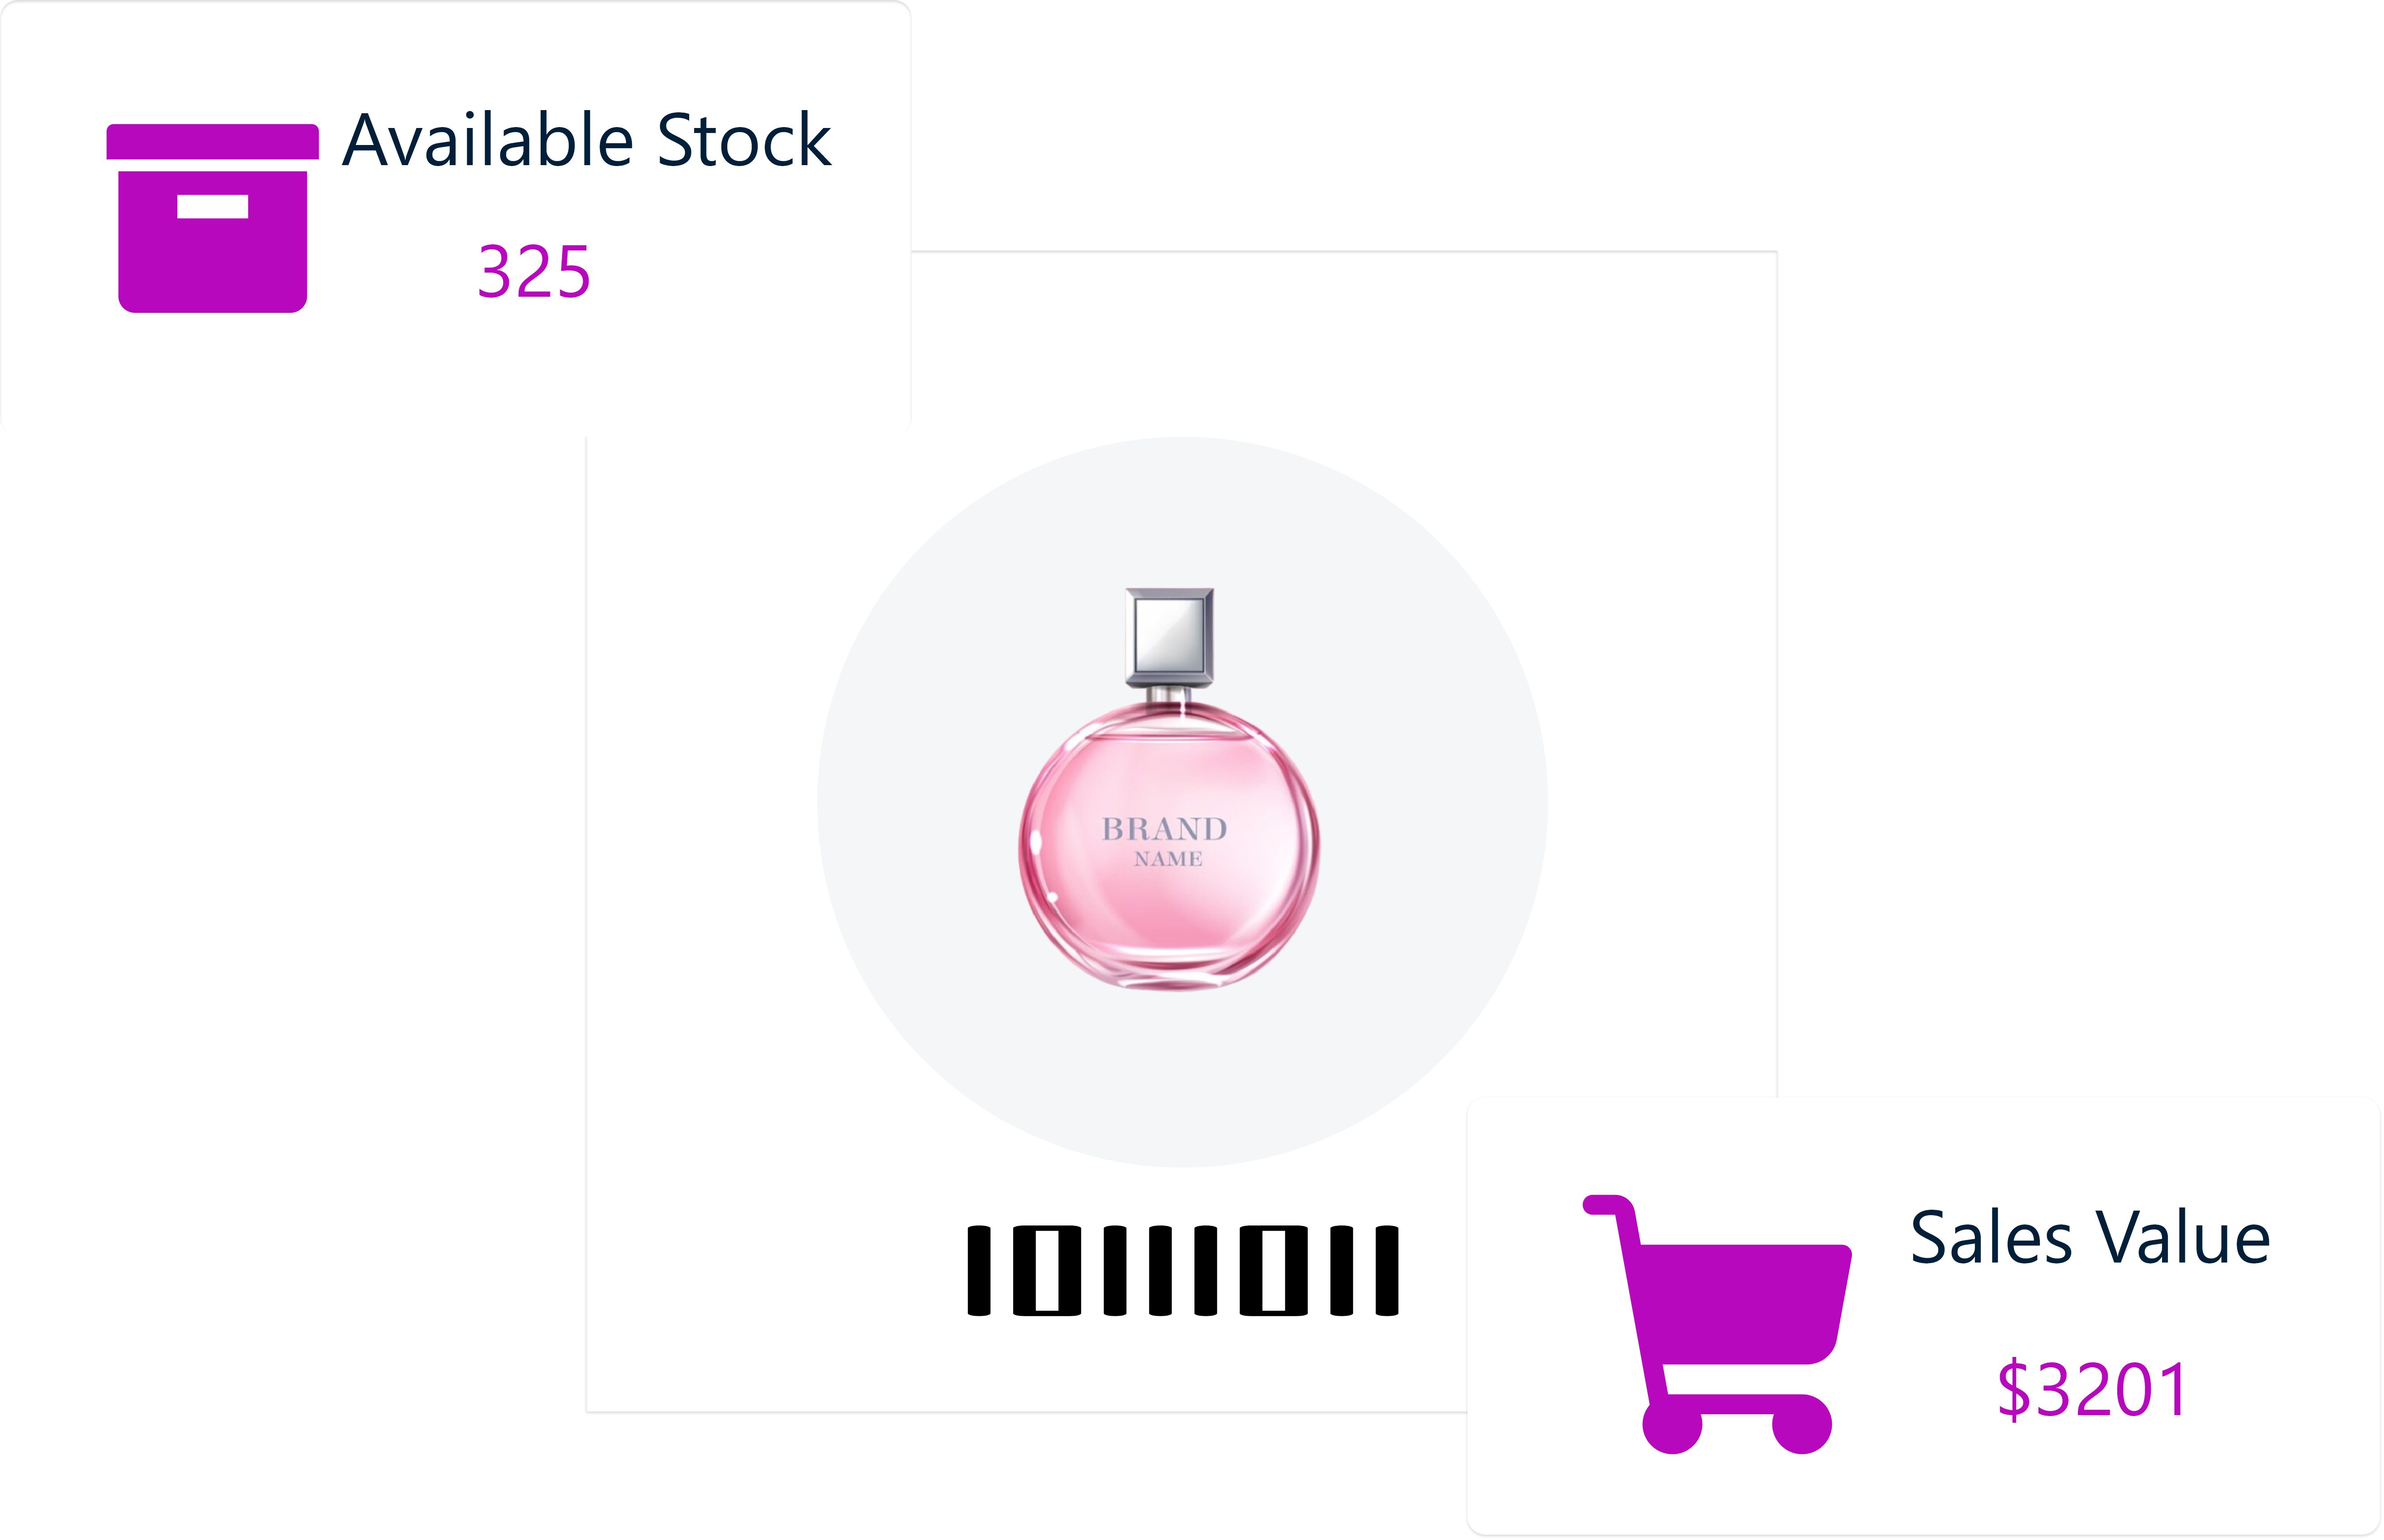Viewport: 2384px width, 1540px height.
Task: Open the Sales Value heading
Action: (x=2090, y=1238)
